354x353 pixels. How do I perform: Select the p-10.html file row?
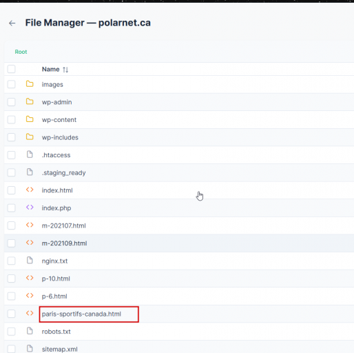(x=179, y=279)
